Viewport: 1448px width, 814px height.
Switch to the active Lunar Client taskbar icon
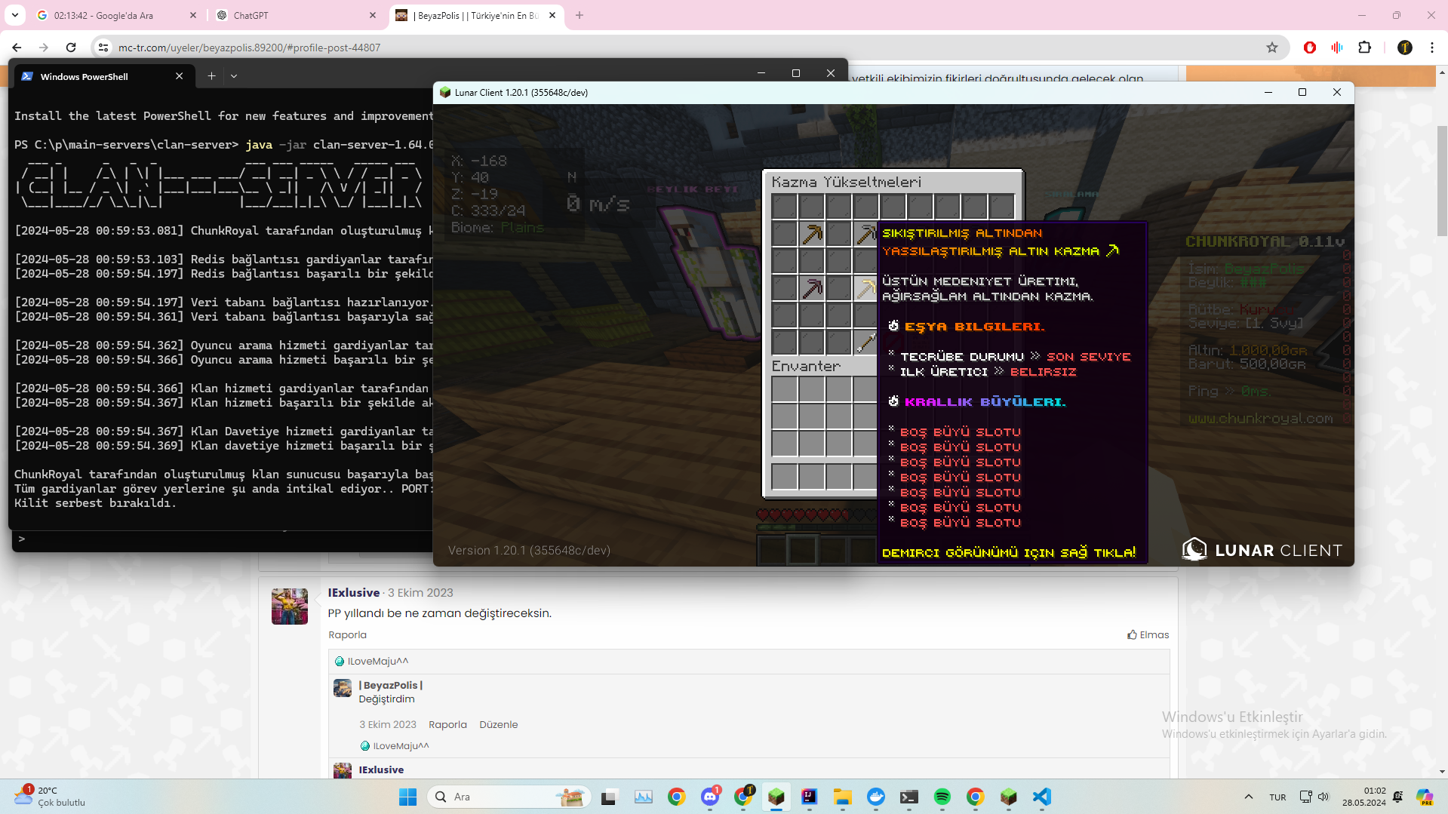(x=776, y=797)
